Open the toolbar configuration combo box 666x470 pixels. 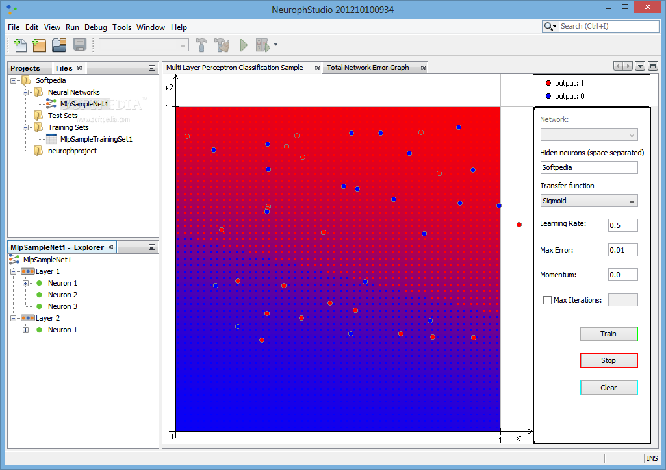[144, 45]
